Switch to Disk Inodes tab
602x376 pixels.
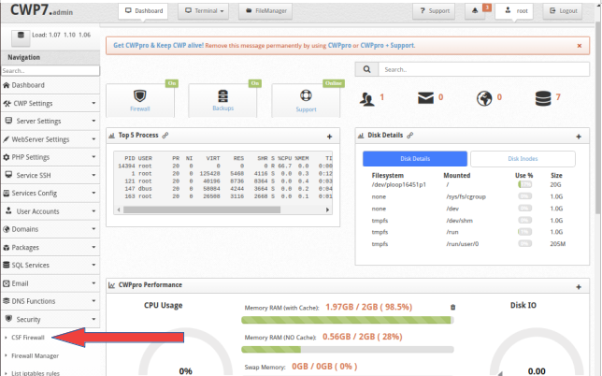[x=523, y=159]
